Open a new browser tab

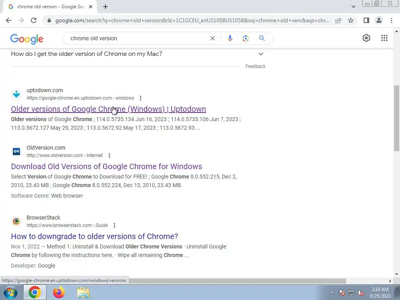105,7
